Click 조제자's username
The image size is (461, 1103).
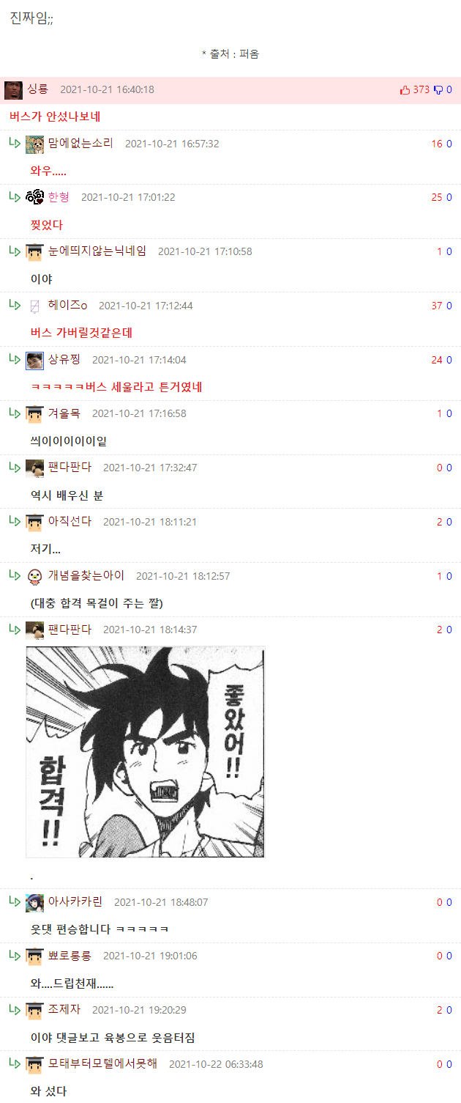tap(64, 1010)
